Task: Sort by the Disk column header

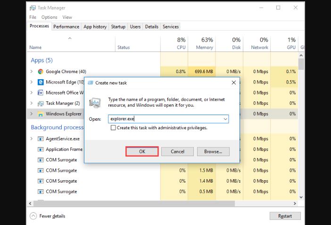Action: pyautogui.click(x=229, y=44)
